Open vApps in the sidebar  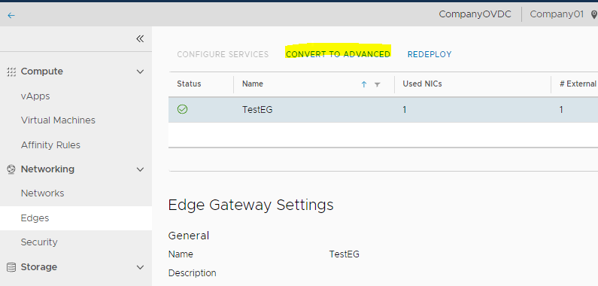[x=35, y=96]
